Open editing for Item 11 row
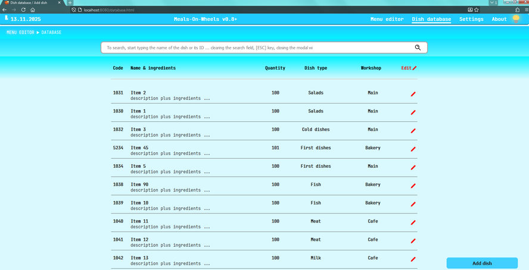The image size is (529, 270). (413, 223)
